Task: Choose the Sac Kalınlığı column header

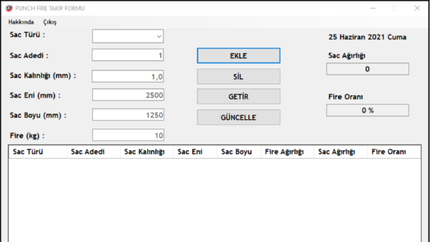Action: [x=147, y=152]
